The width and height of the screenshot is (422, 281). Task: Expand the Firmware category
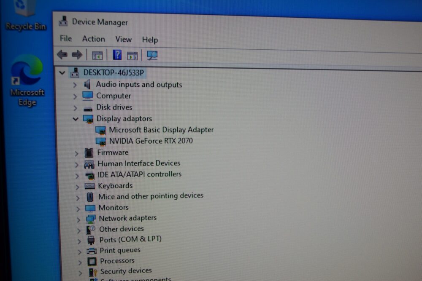[76, 153]
